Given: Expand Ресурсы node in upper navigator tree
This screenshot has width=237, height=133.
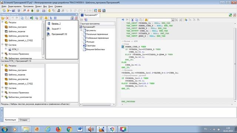Looking at the screenshot, I should click(x=3, y=22).
